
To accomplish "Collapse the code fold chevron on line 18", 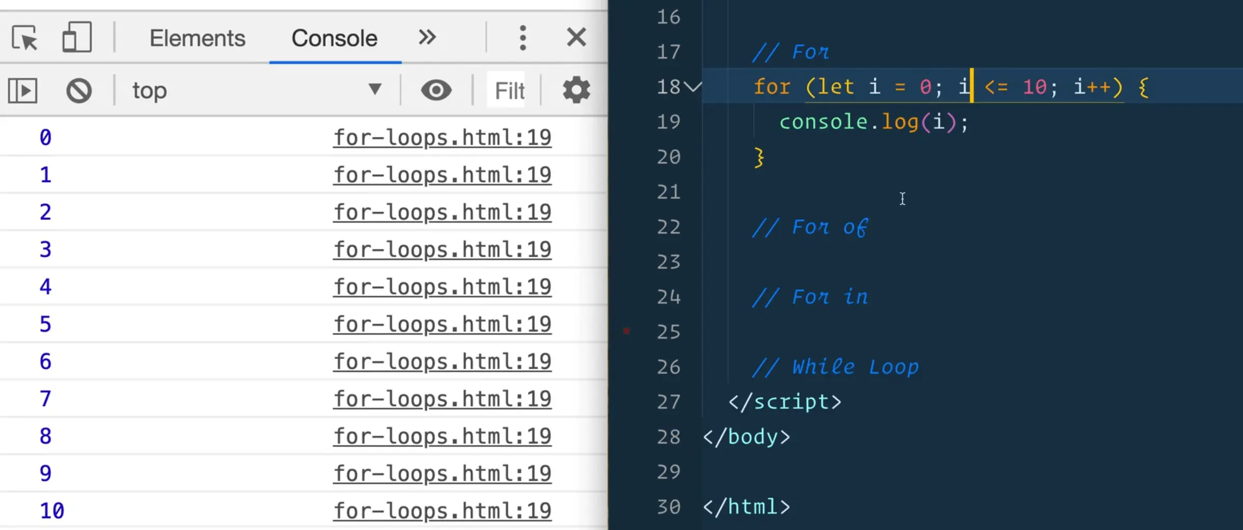I will [x=693, y=87].
